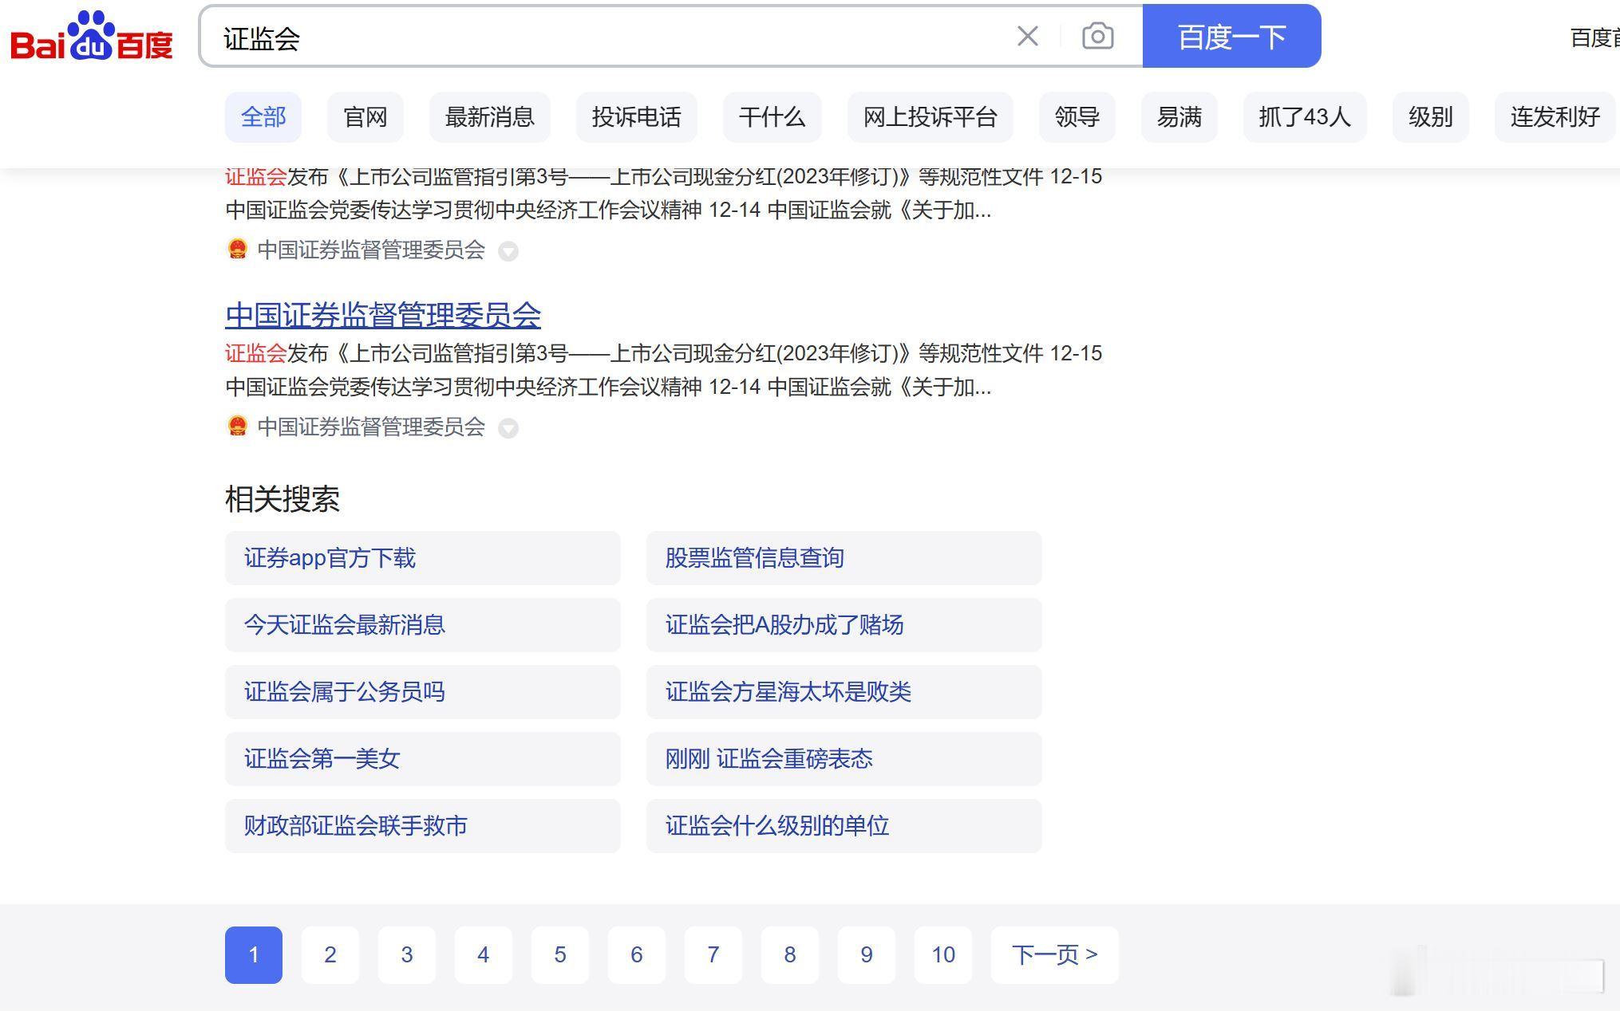The height and width of the screenshot is (1011, 1620).
Task: Open related search 财政部证监会联手救市
Action: tap(423, 826)
